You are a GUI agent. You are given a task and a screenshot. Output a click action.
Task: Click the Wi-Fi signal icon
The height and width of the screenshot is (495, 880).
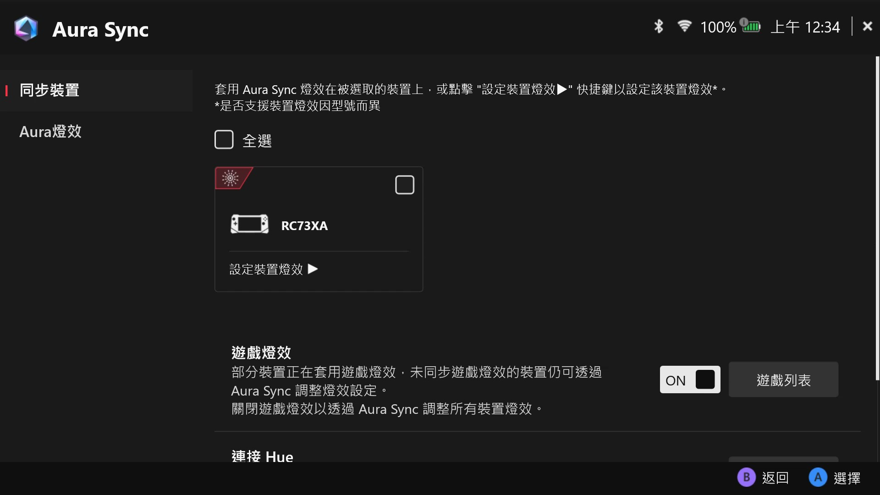coord(684,26)
